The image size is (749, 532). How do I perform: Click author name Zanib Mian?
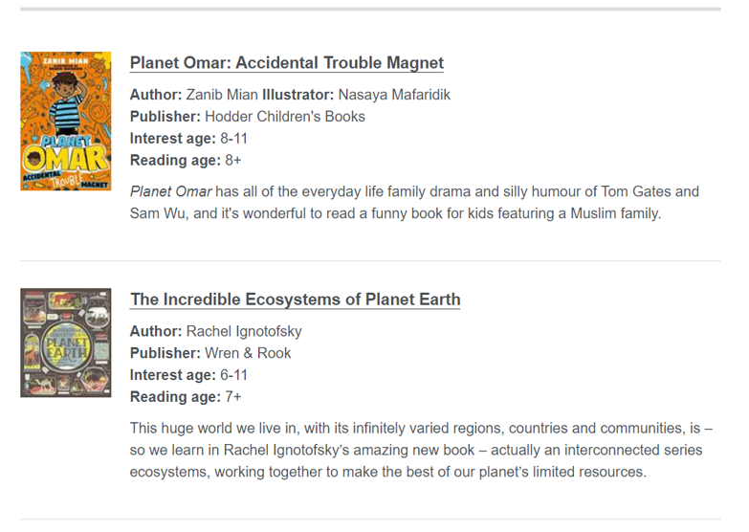tap(222, 95)
